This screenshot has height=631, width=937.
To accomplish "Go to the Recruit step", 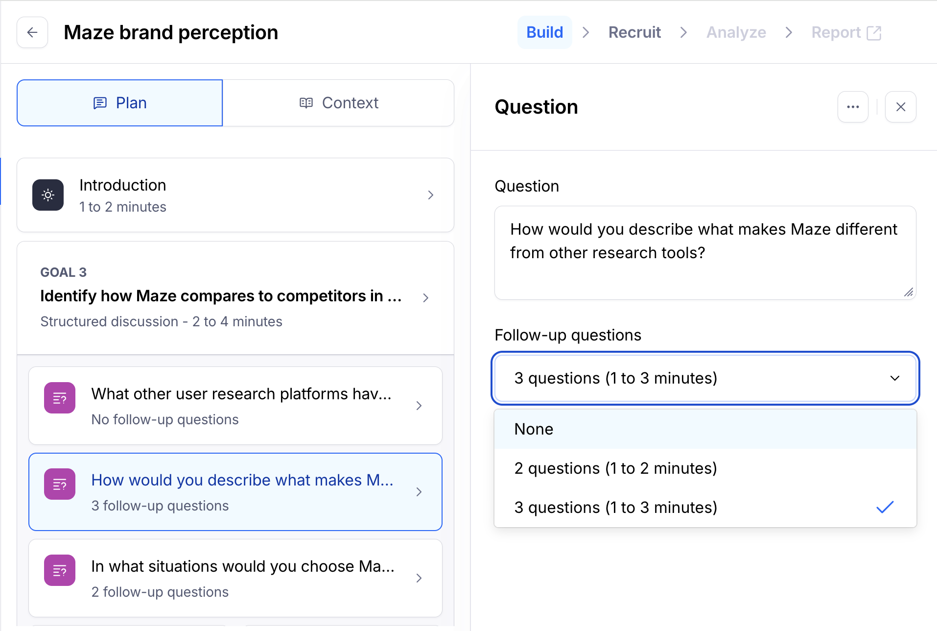I will [x=634, y=32].
